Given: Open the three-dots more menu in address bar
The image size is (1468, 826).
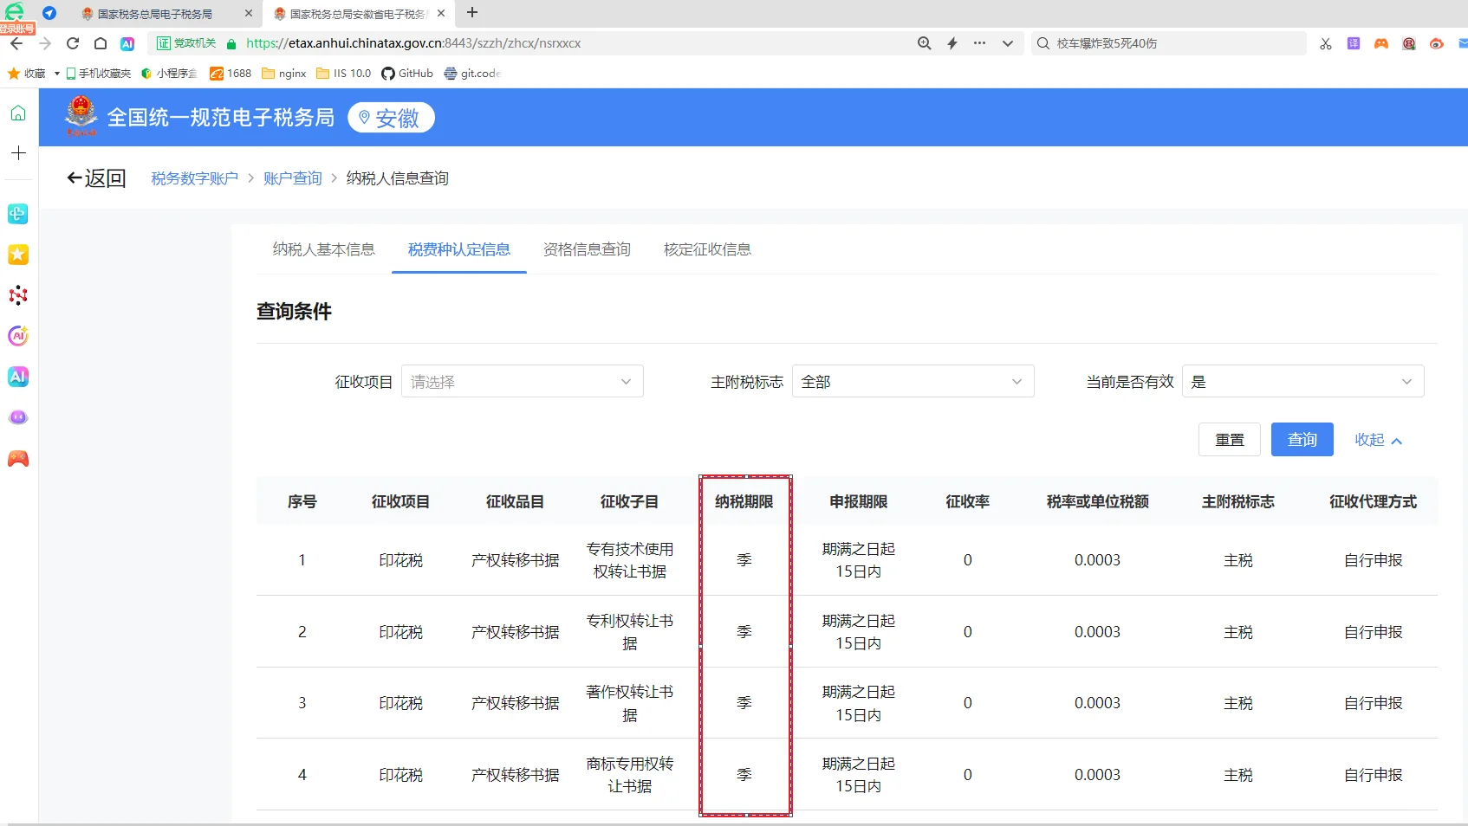Looking at the screenshot, I should [979, 43].
